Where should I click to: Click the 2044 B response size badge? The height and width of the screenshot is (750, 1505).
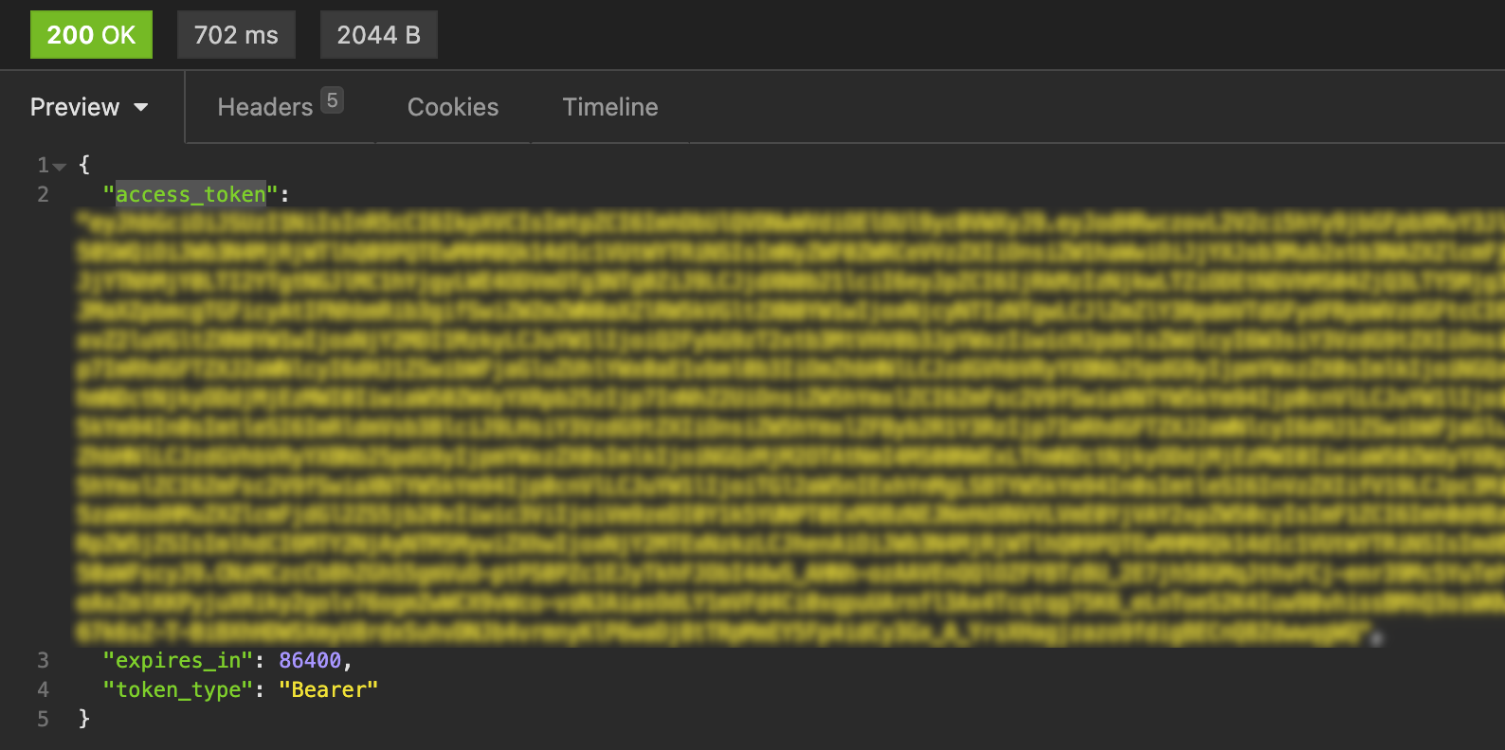pos(378,35)
